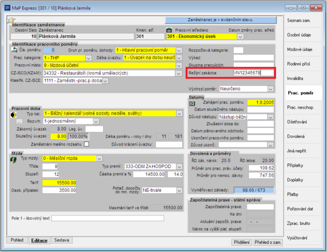The width and height of the screenshot is (327, 252).
Task: Click the Rozpočtová kategorie field
Action: point(238,50)
